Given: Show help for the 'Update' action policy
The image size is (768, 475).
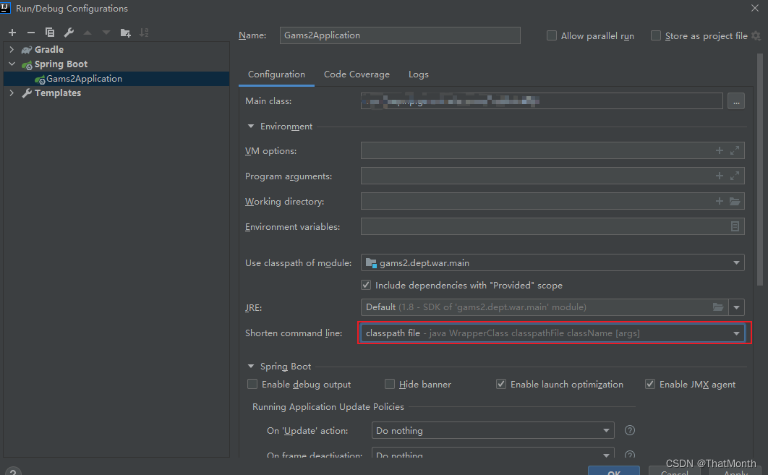Looking at the screenshot, I should tap(630, 430).
